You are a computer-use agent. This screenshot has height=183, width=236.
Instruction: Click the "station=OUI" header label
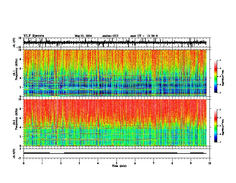[110, 36]
